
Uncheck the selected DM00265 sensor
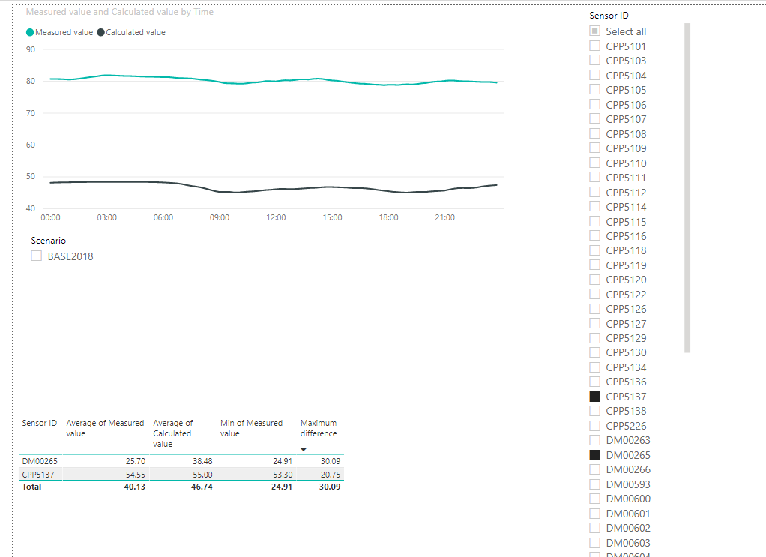[594, 455]
